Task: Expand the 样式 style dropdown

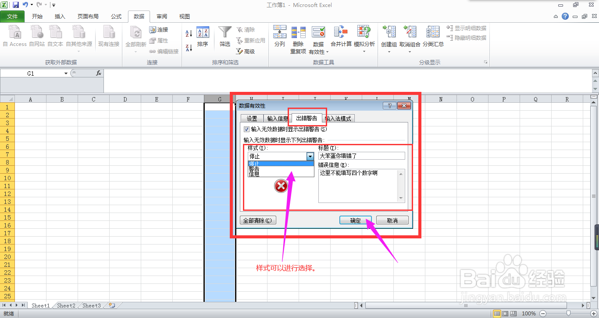Action: coord(310,156)
